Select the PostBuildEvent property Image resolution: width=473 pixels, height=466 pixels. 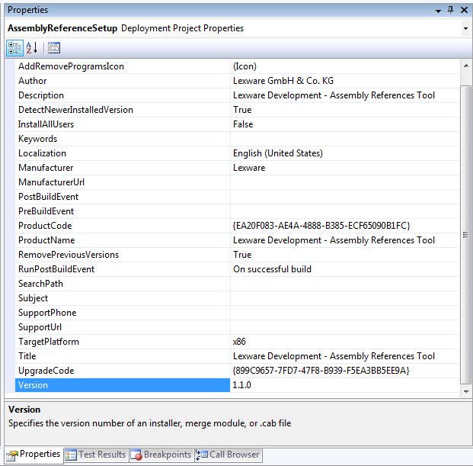(123, 197)
